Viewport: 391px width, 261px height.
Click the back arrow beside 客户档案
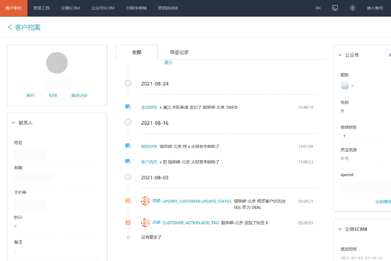10,27
